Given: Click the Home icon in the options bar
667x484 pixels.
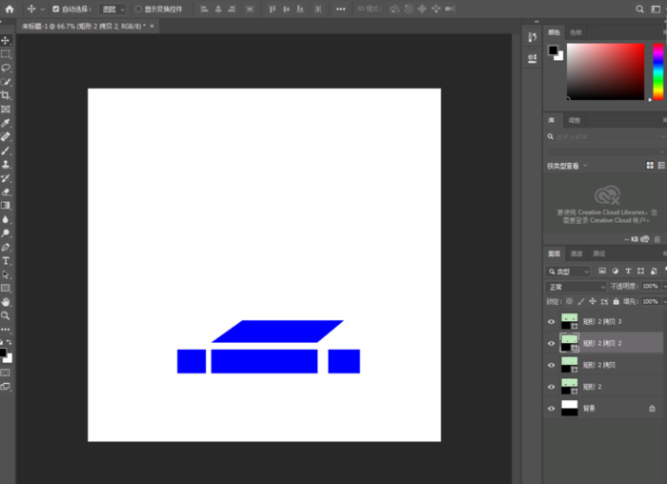Looking at the screenshot, I should tap(10, 9).
